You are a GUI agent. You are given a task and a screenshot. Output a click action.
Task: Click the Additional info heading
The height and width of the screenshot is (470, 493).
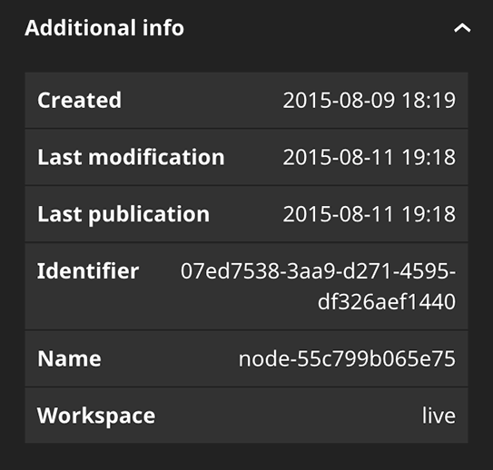click(104, 28)
